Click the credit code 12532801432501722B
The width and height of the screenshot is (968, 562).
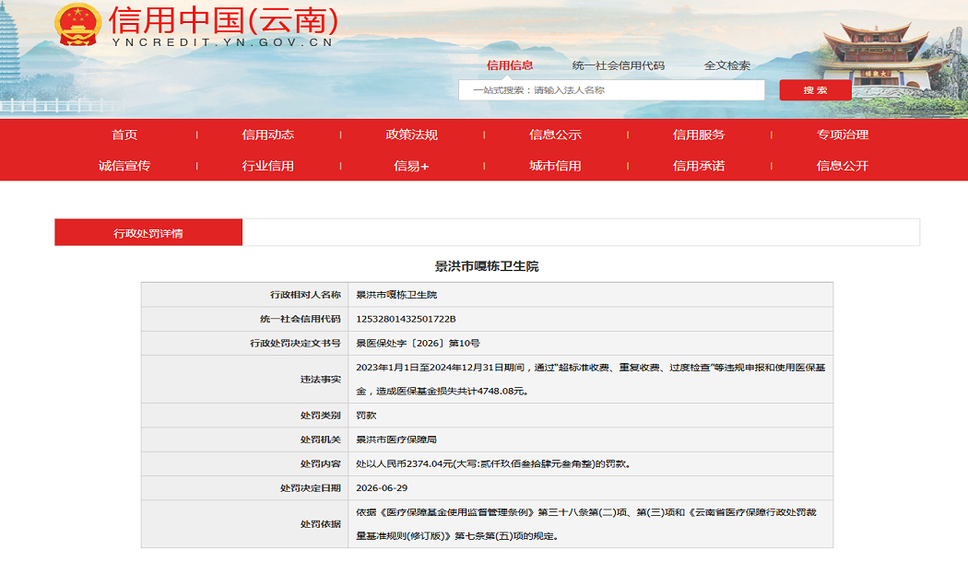406,319
